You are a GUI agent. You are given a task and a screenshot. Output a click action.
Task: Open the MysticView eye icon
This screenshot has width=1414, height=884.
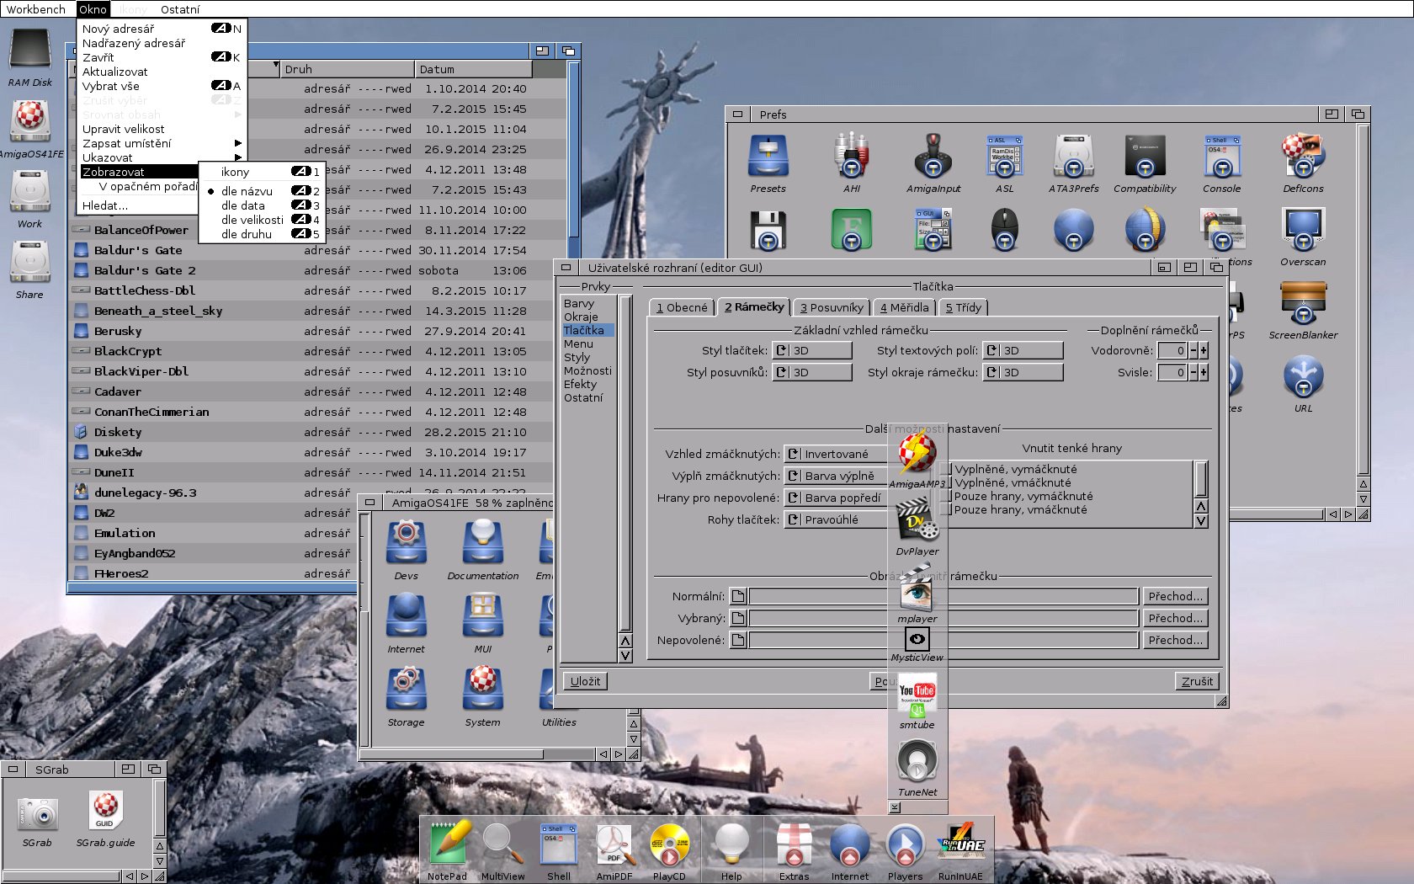click(x=917, y=640)
